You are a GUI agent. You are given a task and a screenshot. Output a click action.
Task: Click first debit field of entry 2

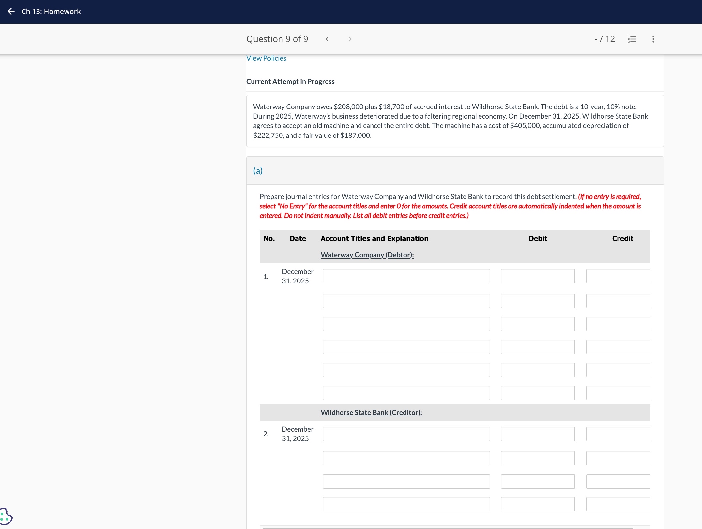537,434
